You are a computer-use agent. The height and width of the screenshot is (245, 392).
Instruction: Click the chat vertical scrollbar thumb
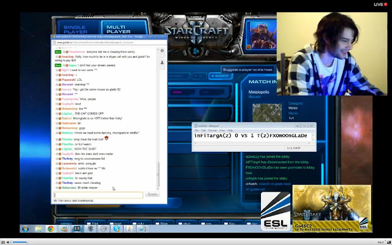click(x=158, y=174)
